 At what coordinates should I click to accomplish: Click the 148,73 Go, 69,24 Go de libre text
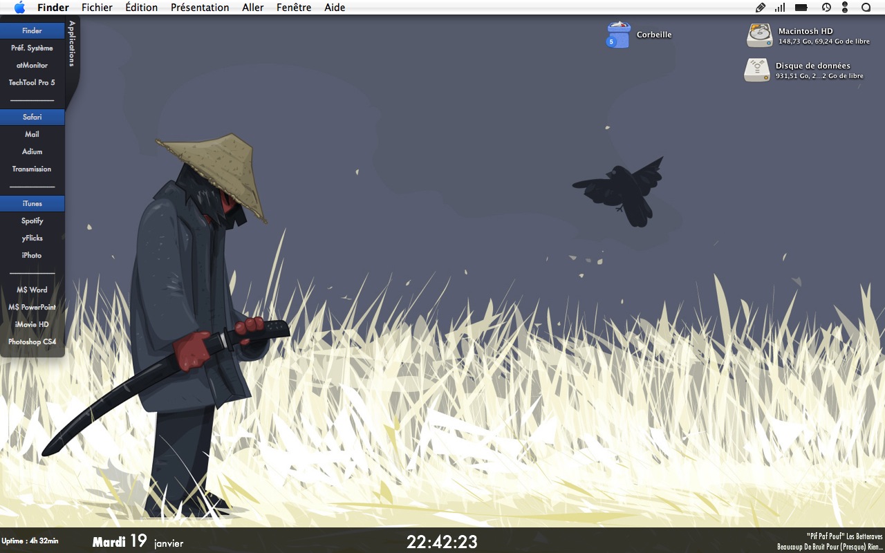tap(824, 41)
